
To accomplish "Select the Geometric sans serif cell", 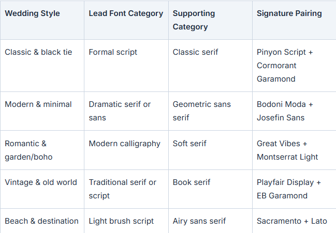I will click(210, 111).
